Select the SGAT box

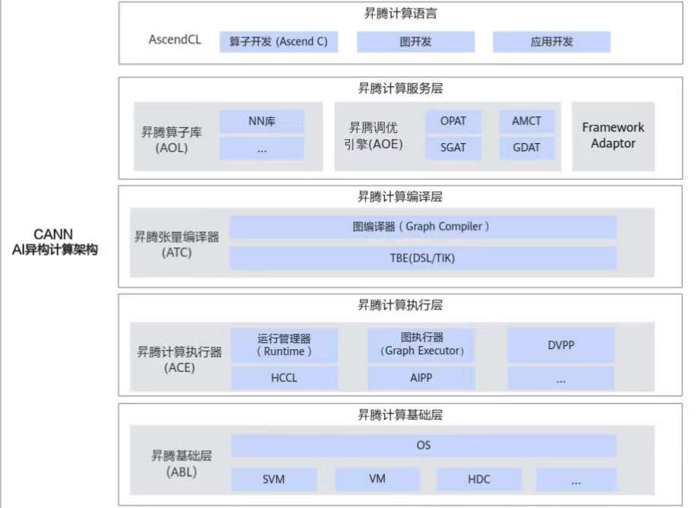[454, 148]
